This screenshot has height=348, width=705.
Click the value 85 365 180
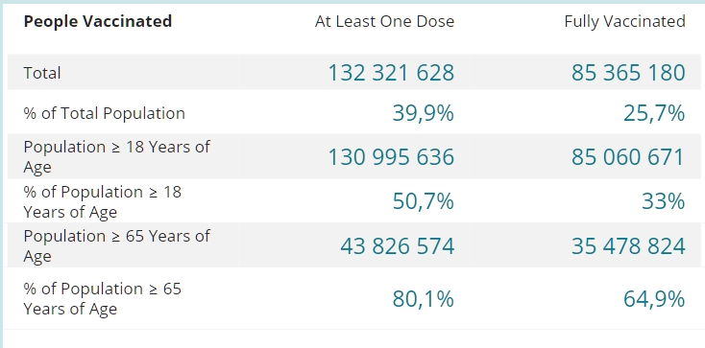[628, 73]
